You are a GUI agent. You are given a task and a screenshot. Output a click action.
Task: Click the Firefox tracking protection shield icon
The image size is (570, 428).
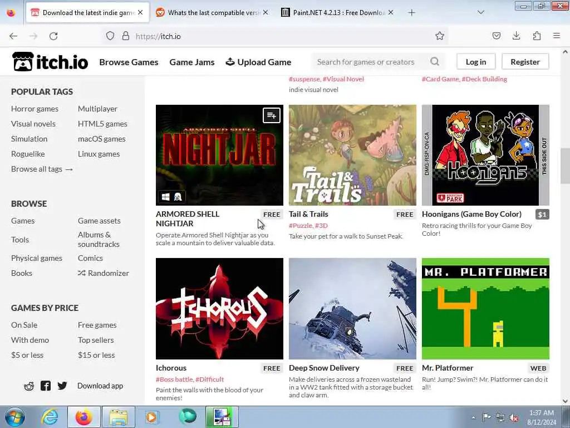click(x=110, y=36)
